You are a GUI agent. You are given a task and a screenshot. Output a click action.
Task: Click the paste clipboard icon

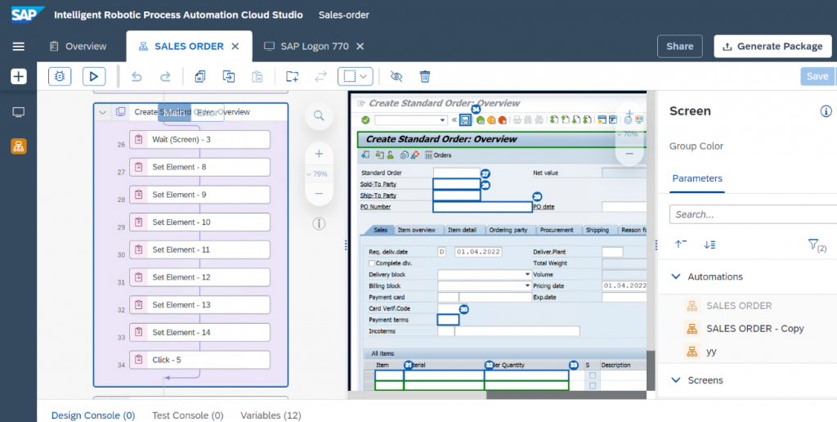[x=257, y=76]
